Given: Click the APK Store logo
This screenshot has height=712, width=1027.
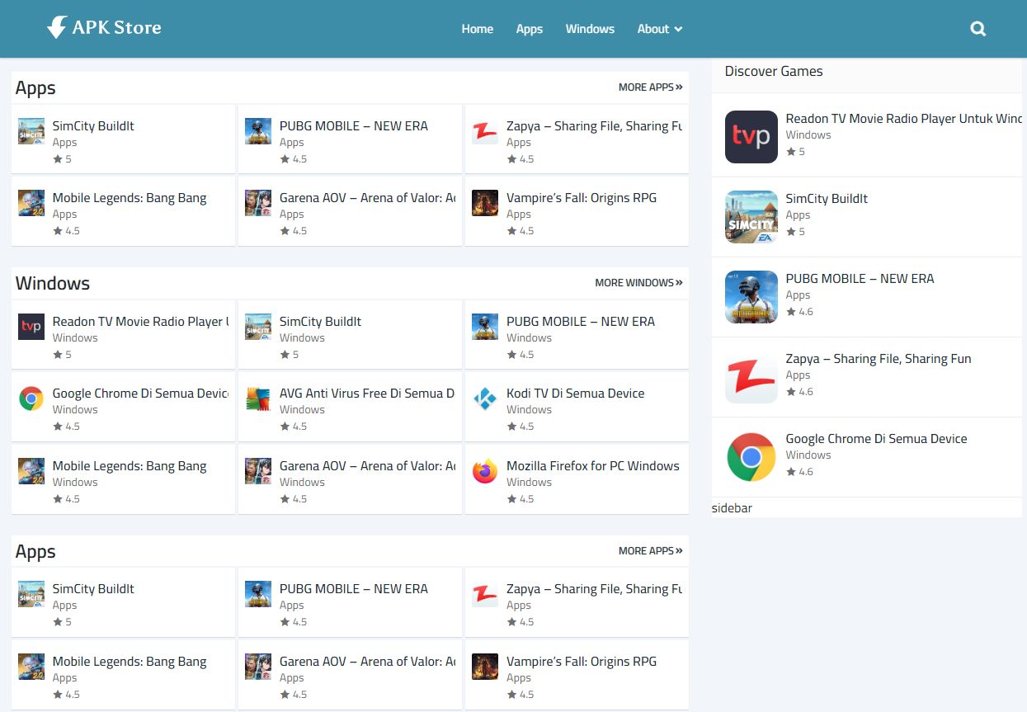Looking at the screenshot, I should tap(104, 28).
